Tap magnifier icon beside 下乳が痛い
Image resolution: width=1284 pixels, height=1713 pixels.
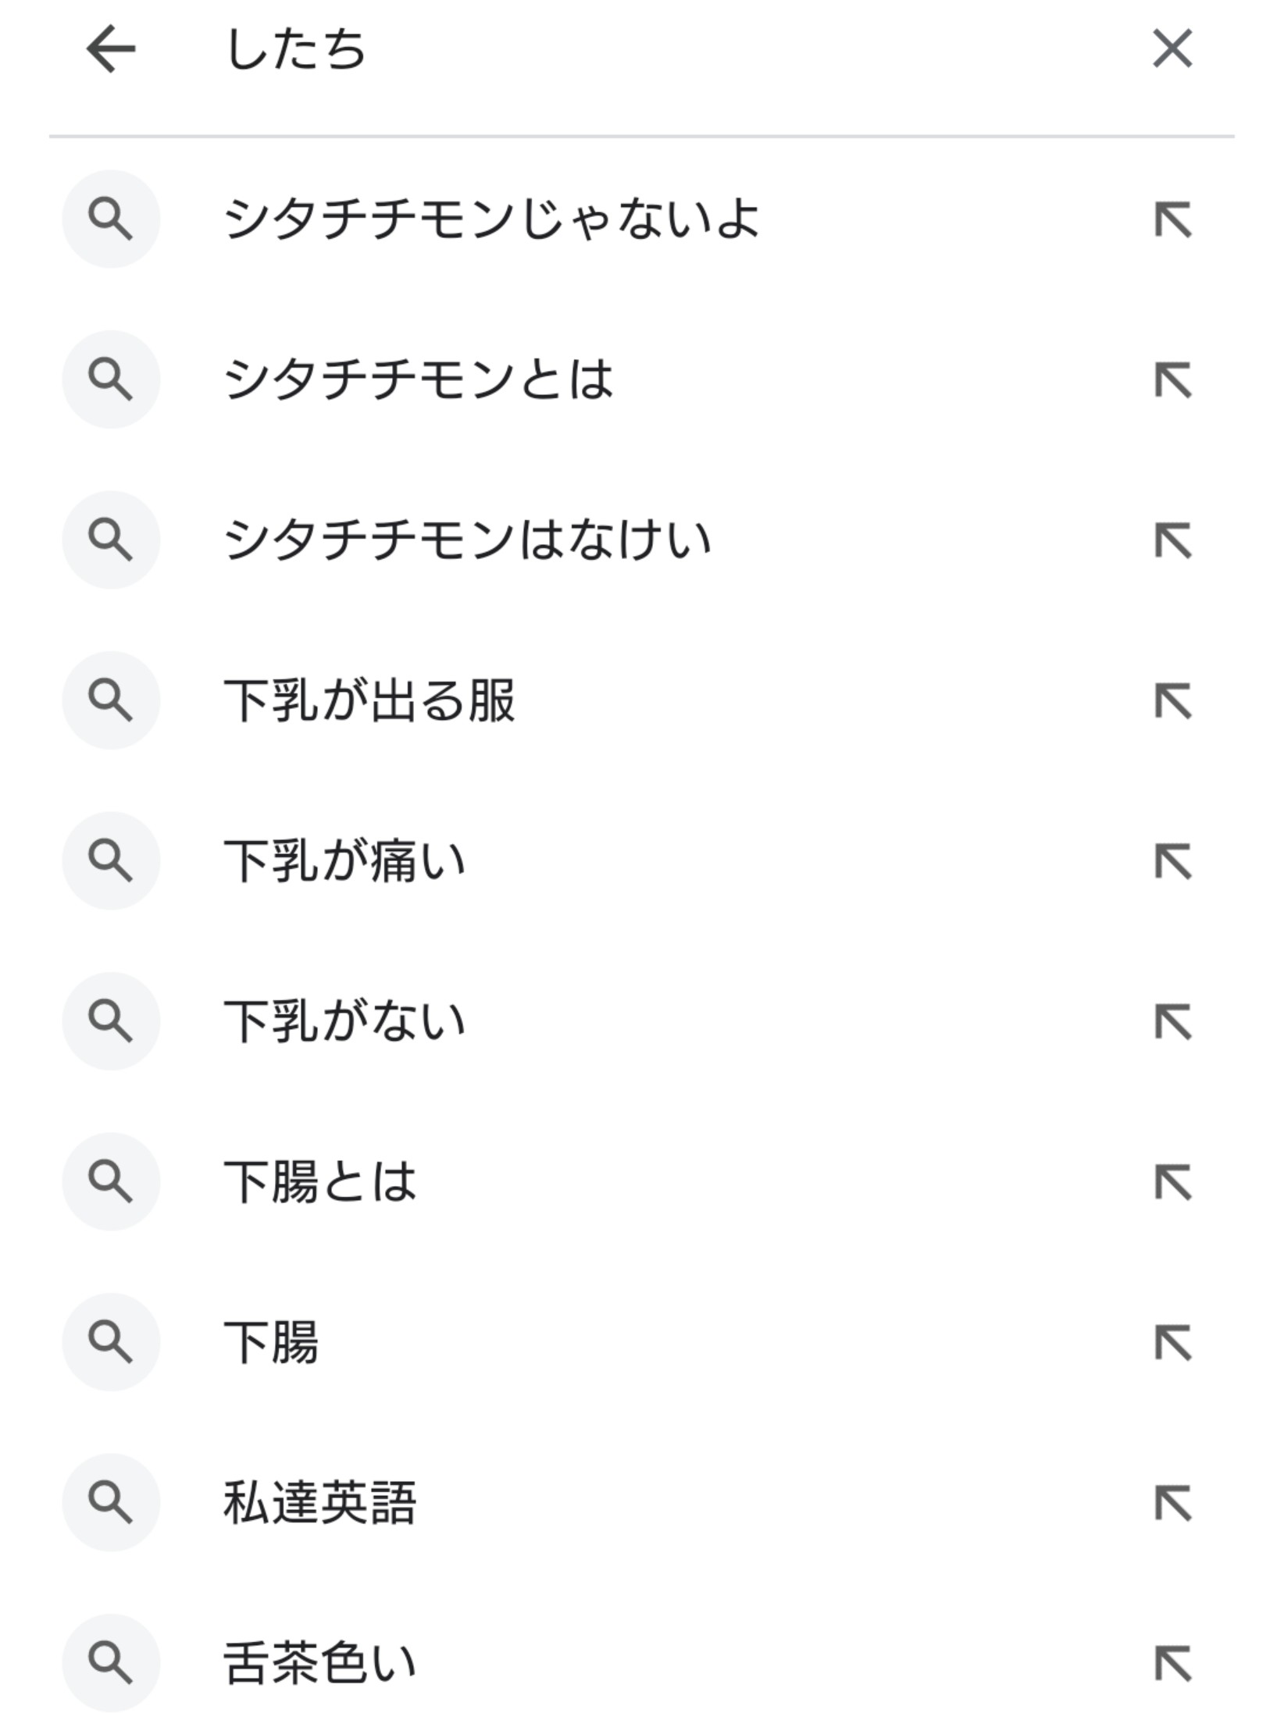pos(111,861)
